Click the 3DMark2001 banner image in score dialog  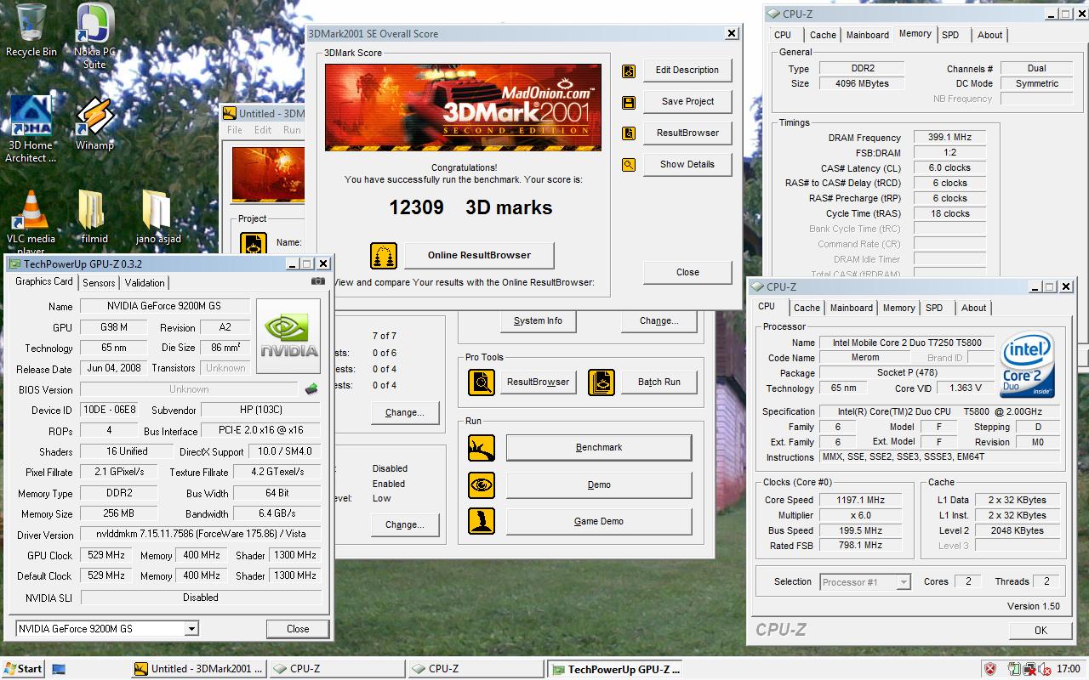(x=463, y=107)
